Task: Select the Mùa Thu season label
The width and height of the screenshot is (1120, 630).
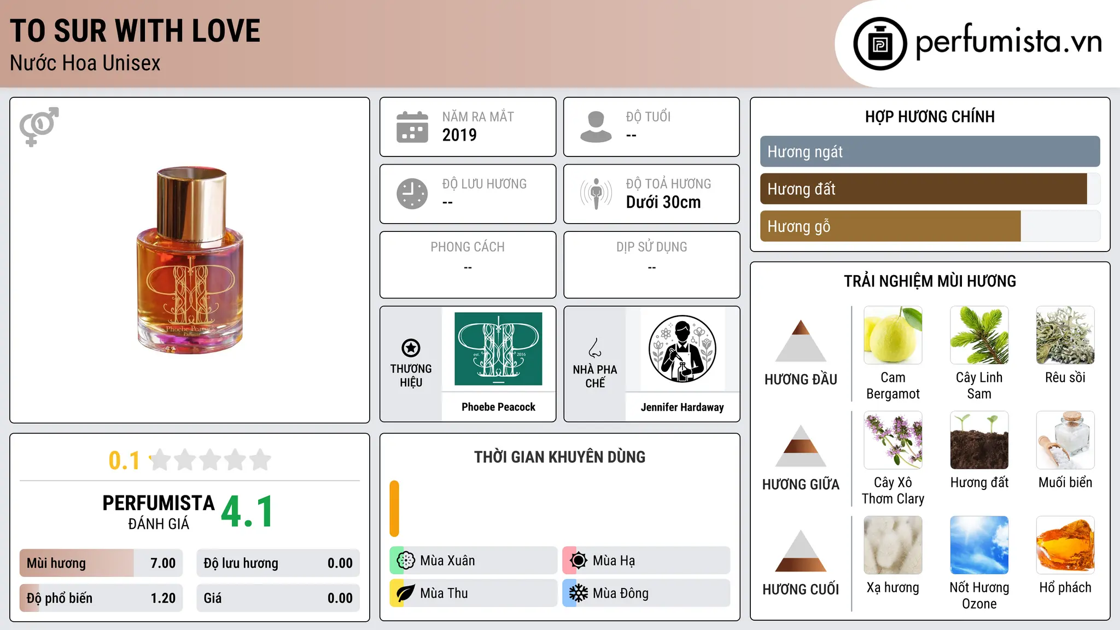Action: (444, 593)
